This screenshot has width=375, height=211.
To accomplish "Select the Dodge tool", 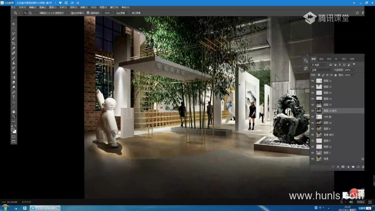I will click(13, 87).
